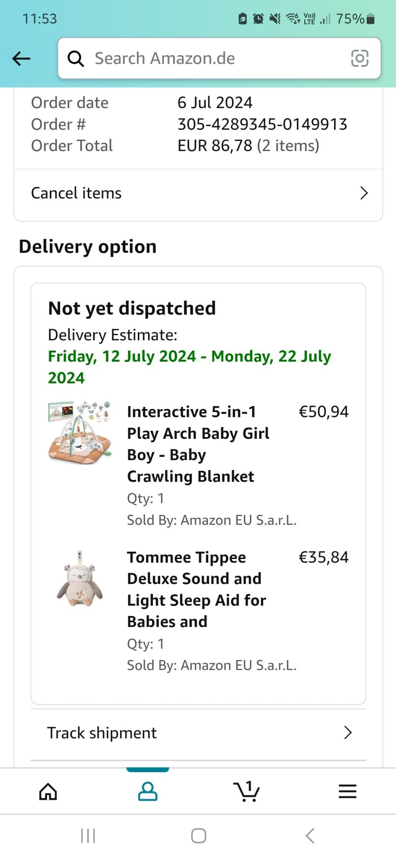The height and width of the screenshot is (860, 396).
Task: Expand Track shipment chevron
Action: (347, 733)
